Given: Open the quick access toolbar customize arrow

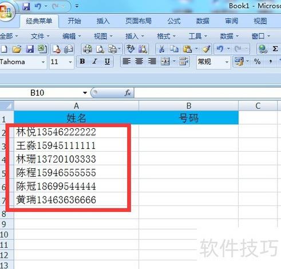Looking at the screenshot, I should (77, 6).
